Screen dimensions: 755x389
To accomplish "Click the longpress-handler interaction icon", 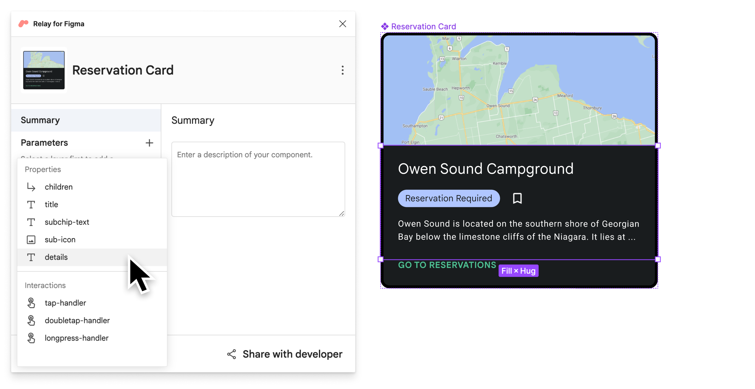I will tap(31, 337).
